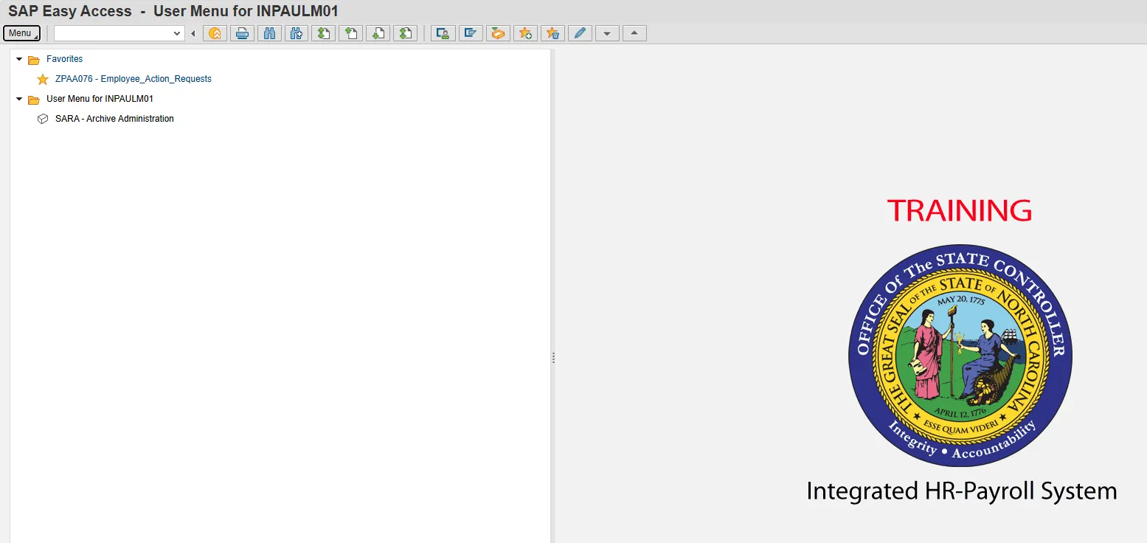Click the Print icon

(242, 33)
